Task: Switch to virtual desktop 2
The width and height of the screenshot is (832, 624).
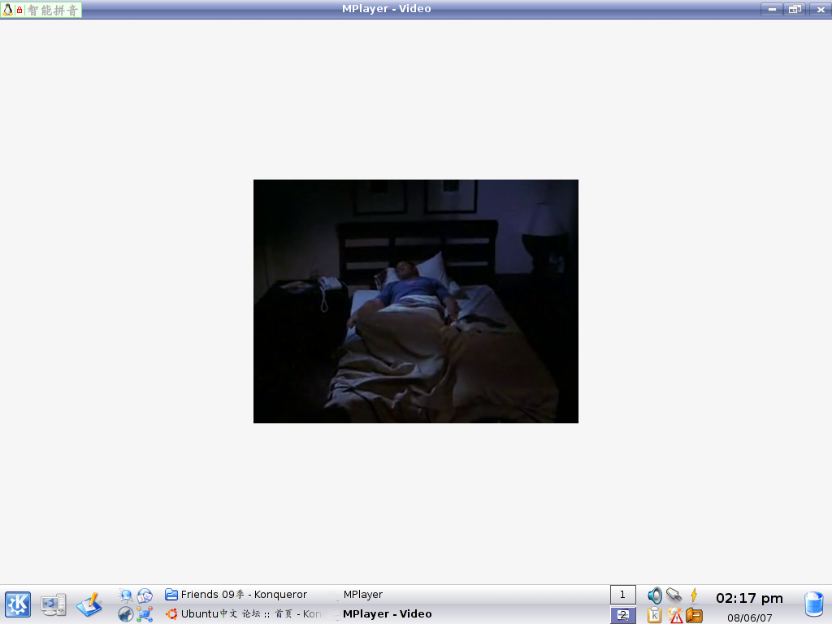Action: pyautogui.click(x=623, y=616)
